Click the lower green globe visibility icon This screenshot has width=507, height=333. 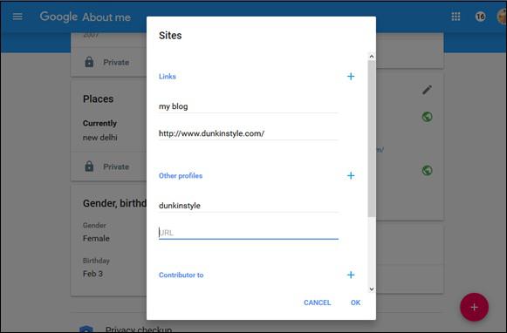click(427, 170)
